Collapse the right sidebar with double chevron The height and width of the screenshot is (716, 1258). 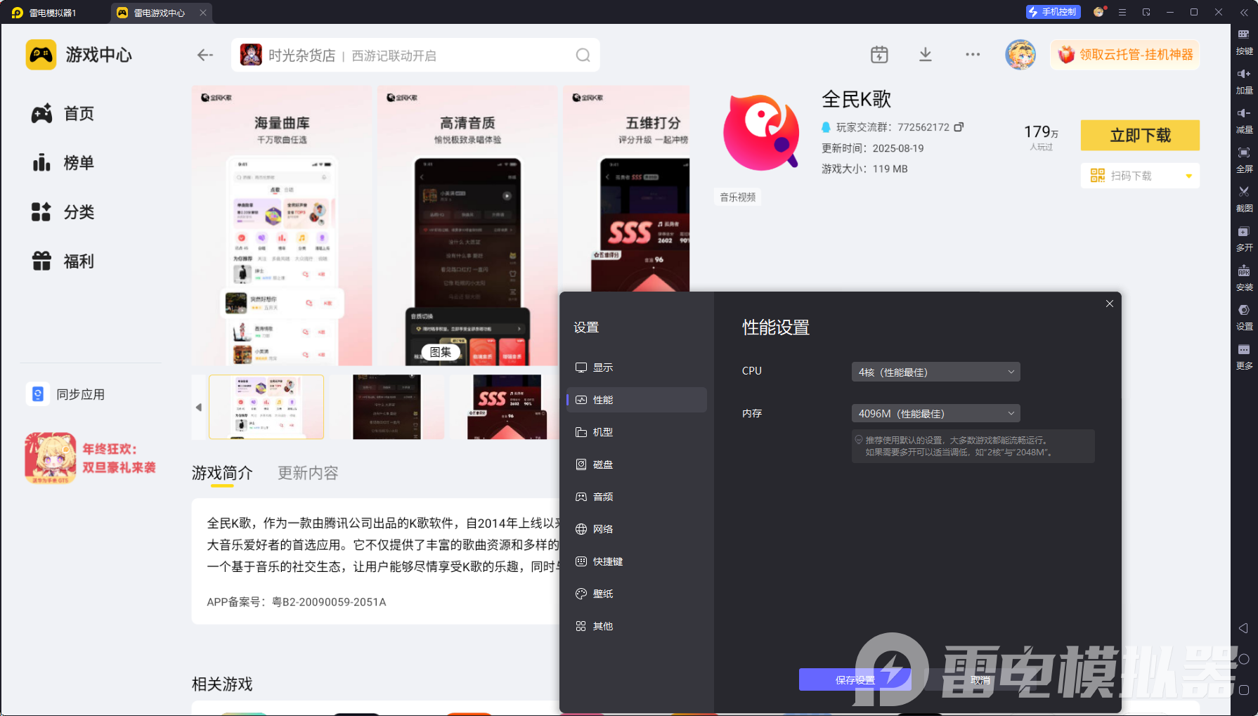[x=1244, y=12]
